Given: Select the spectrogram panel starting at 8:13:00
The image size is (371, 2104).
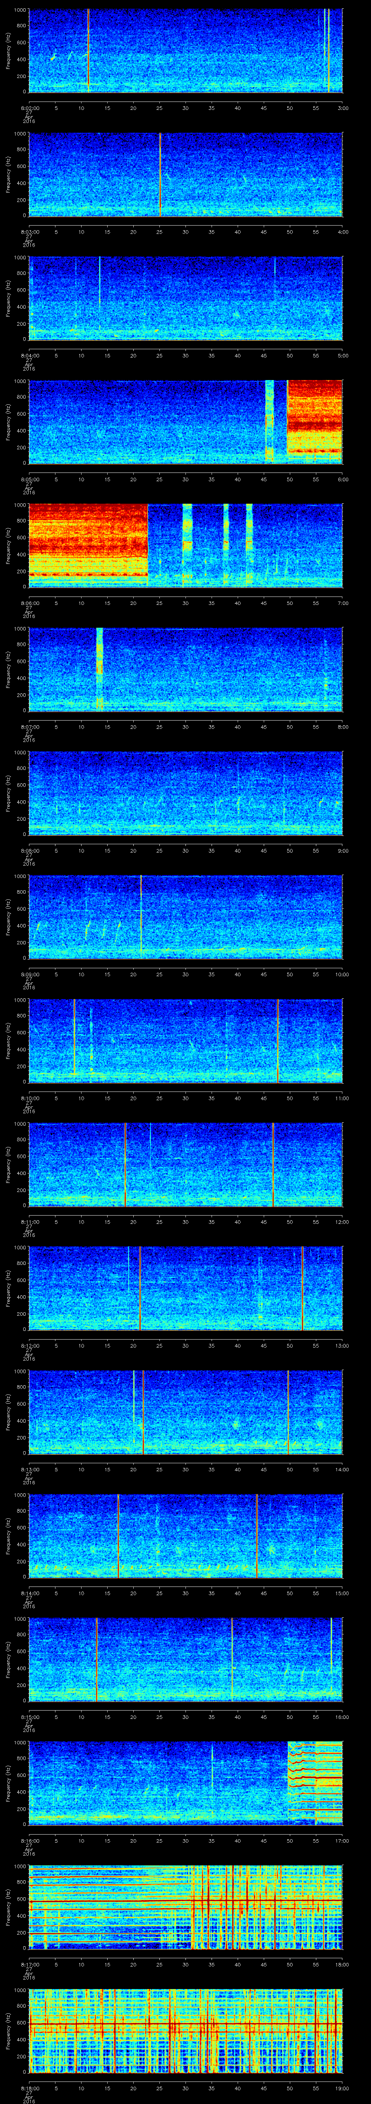Looking at the screenshot, I should (186, 1412).
